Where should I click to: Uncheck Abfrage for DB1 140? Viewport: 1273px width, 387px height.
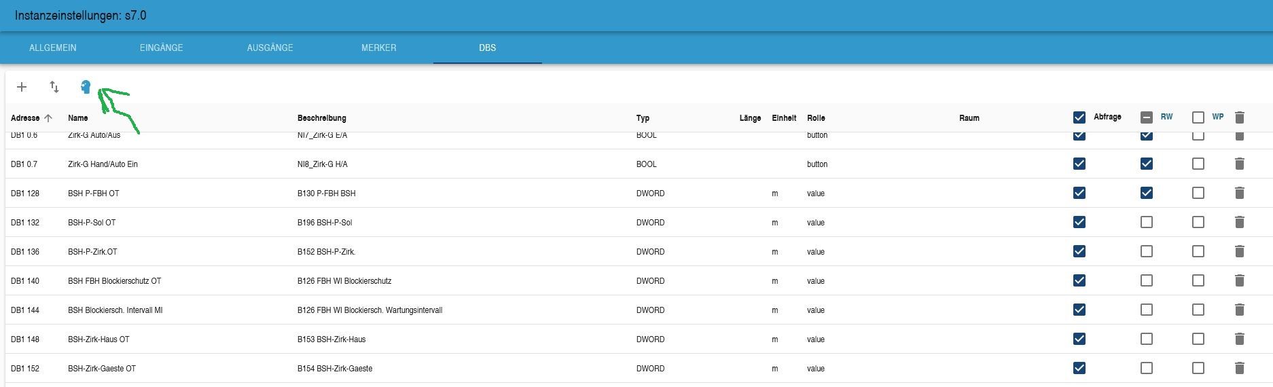(x=1079, y=280)
